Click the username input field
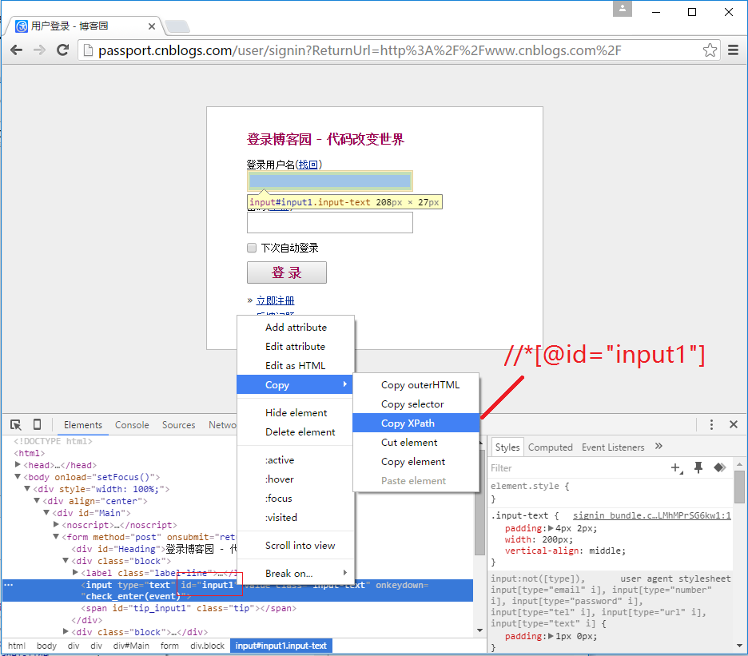This screenshot has height=656, width=748. click(329, 181)
